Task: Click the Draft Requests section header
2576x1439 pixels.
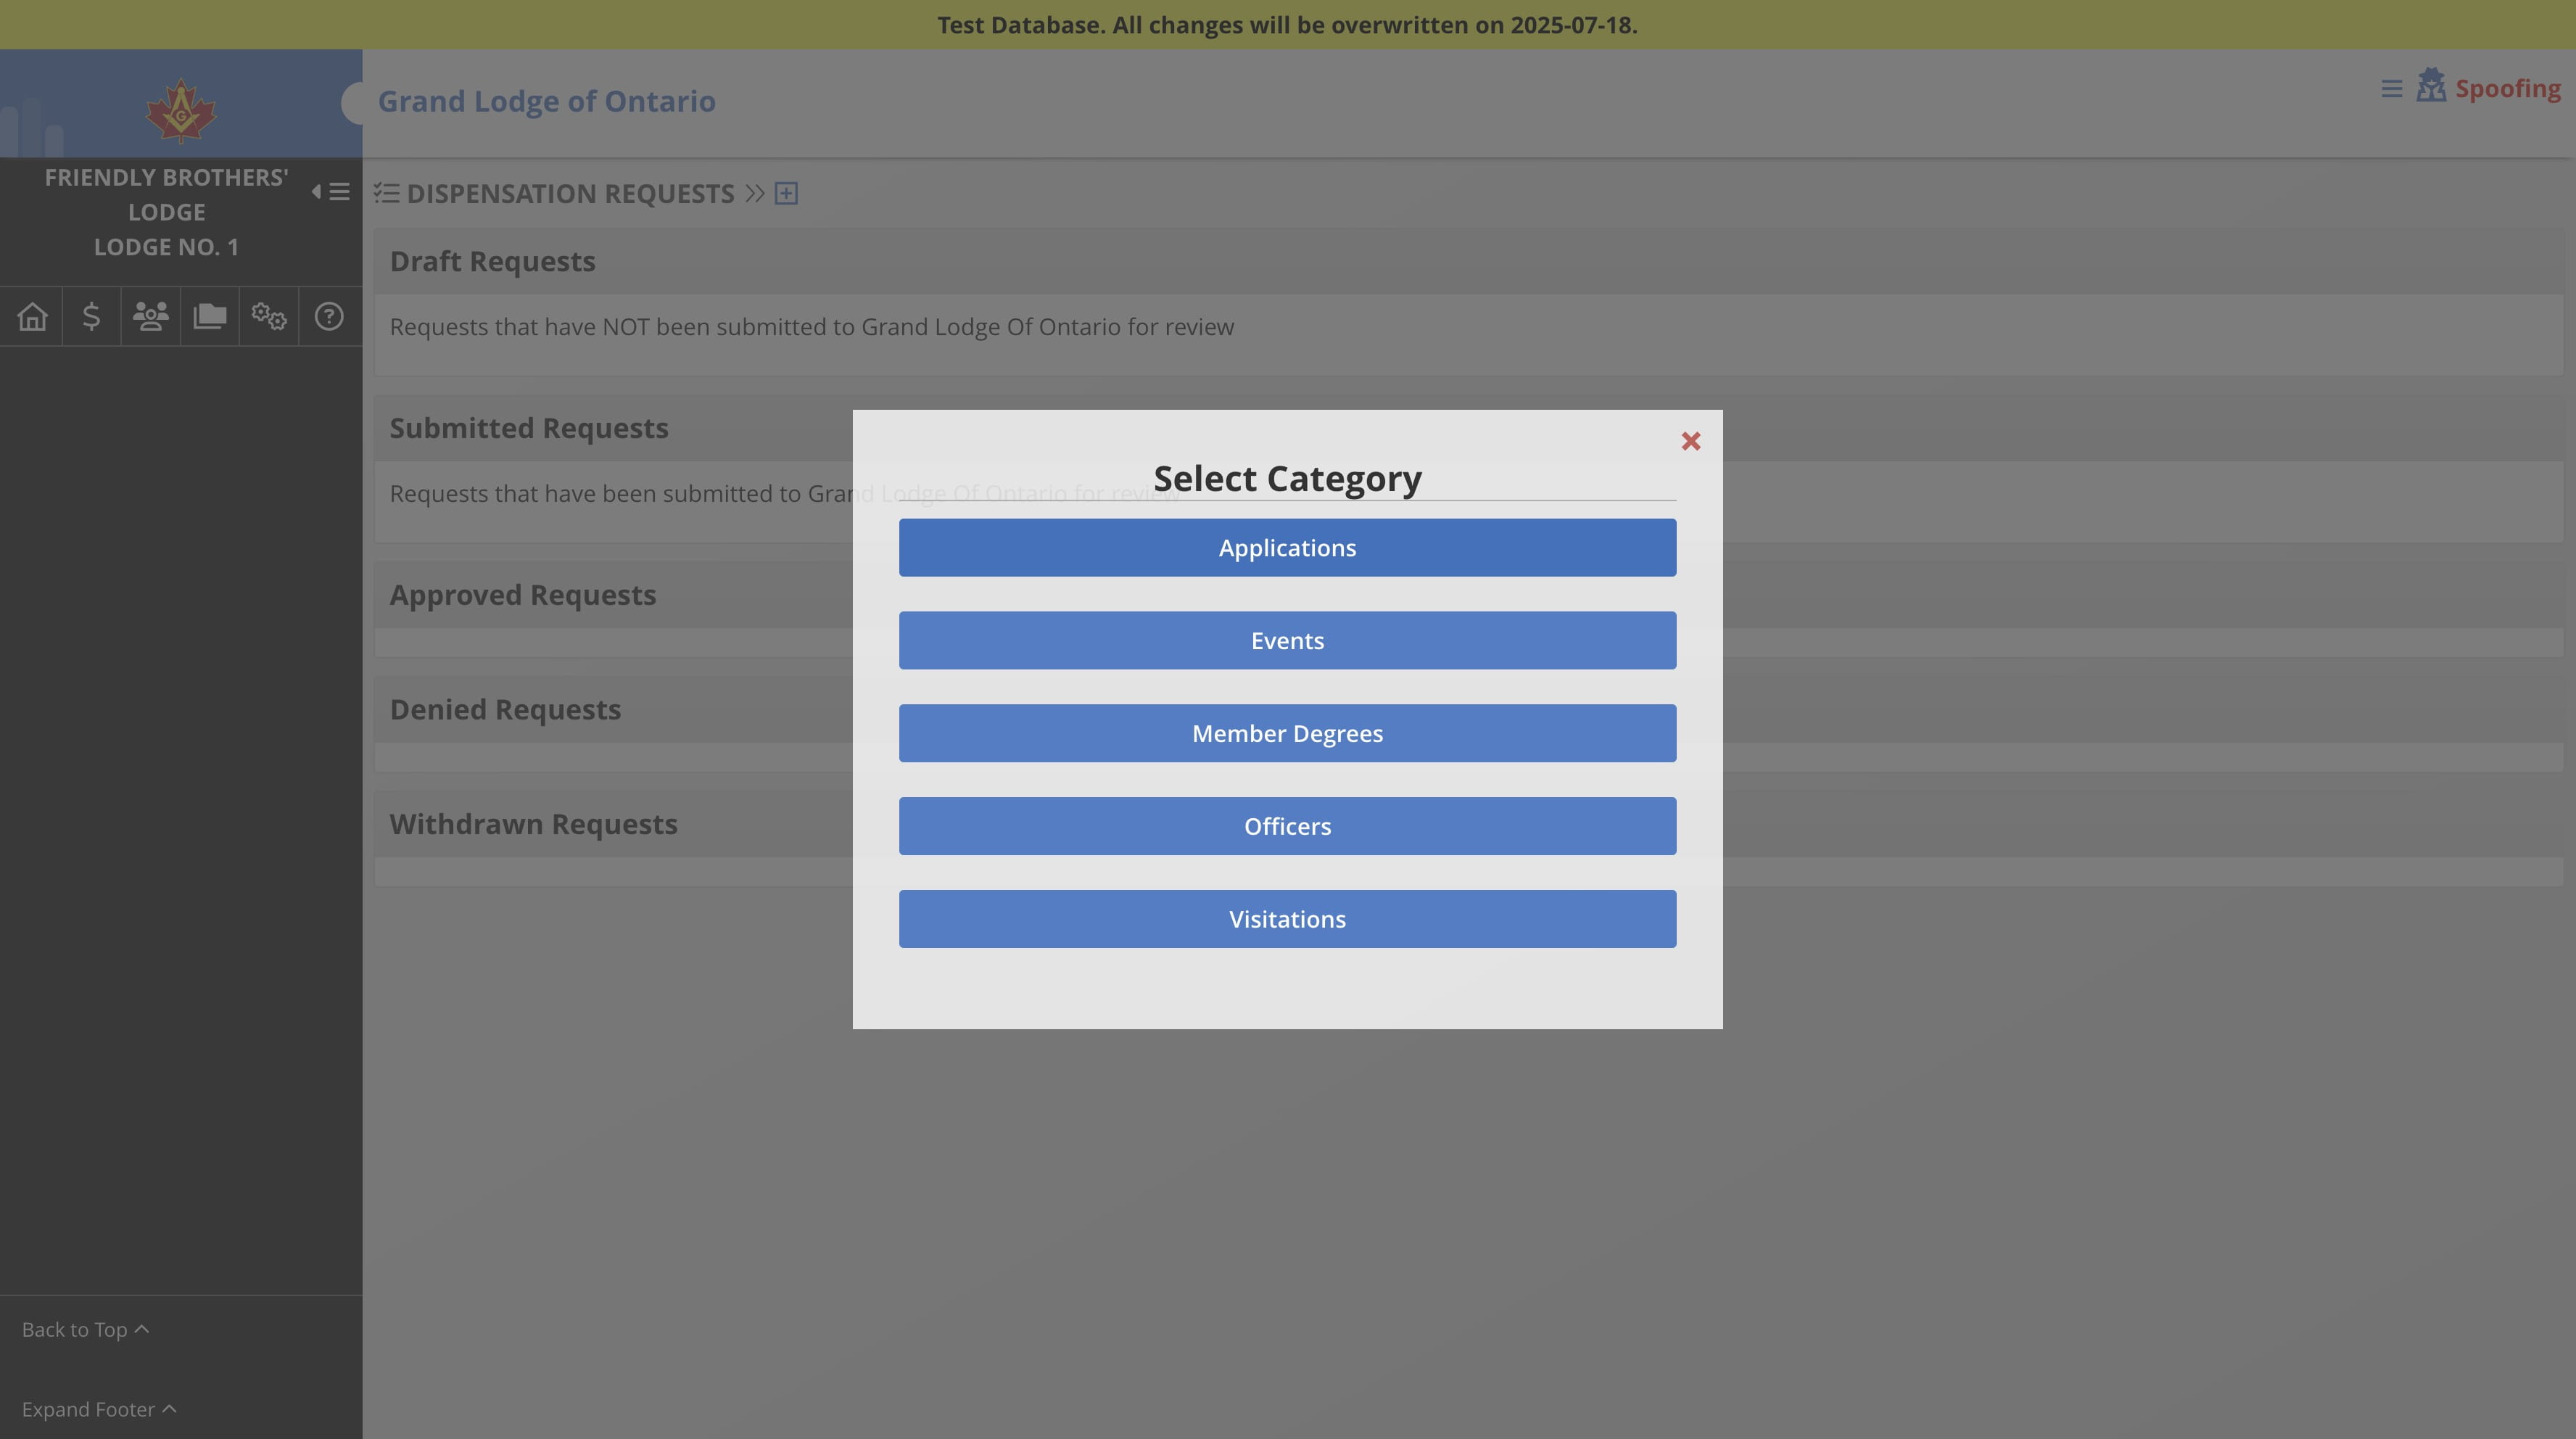Action: coord(1468,261)
